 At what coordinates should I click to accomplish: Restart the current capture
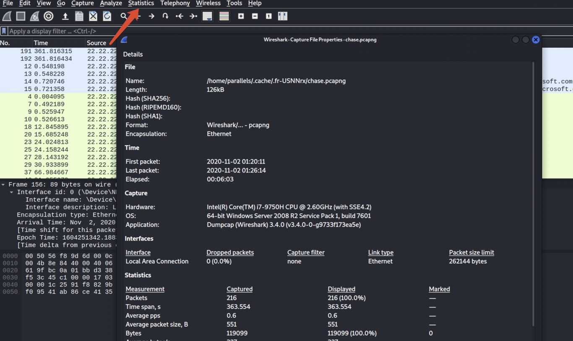(34, 16)
